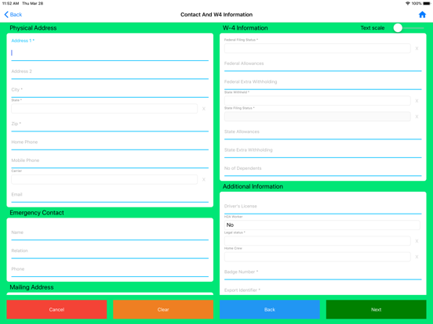The height and width of the screenshot is (324, 433).
Task: Clear State Withheld with its X
Action: (417, 101)
